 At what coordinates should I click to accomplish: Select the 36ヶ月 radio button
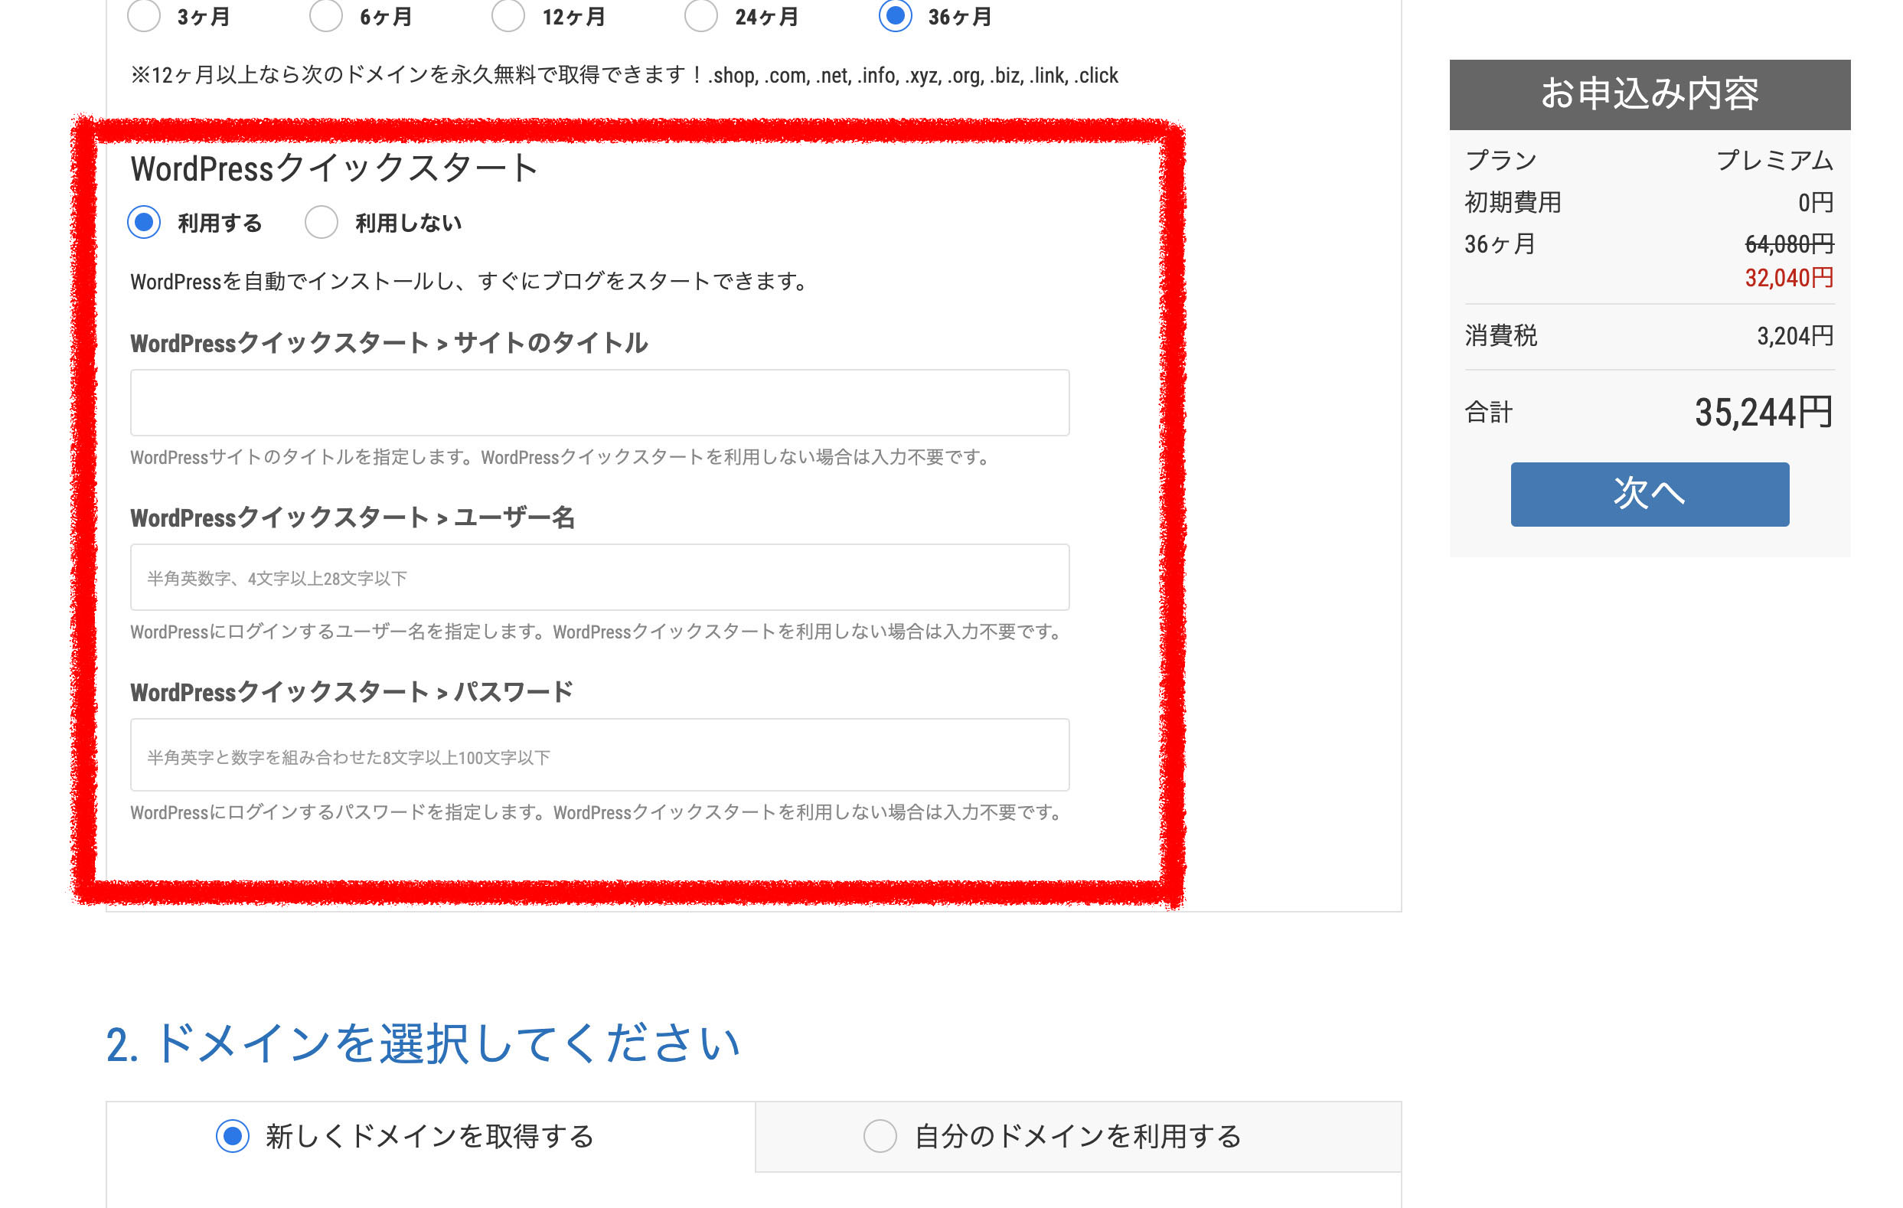pos(896,15)
